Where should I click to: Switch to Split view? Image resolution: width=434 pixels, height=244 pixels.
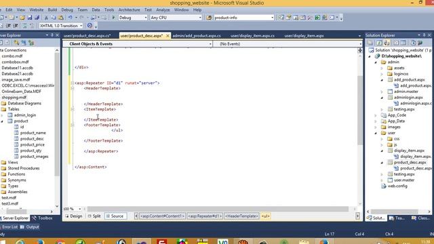tap(94, 216)
